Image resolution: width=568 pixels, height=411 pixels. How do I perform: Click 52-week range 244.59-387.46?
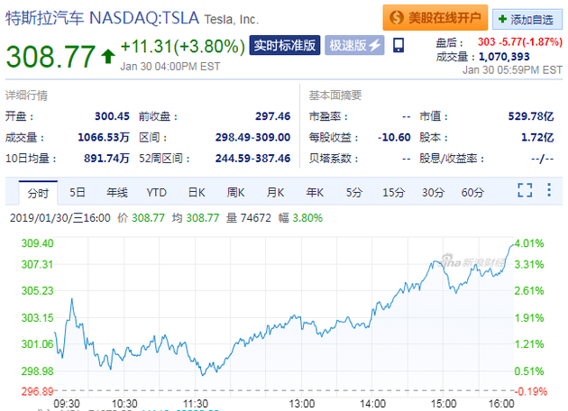pyautogui.click(x=252, y=159)
